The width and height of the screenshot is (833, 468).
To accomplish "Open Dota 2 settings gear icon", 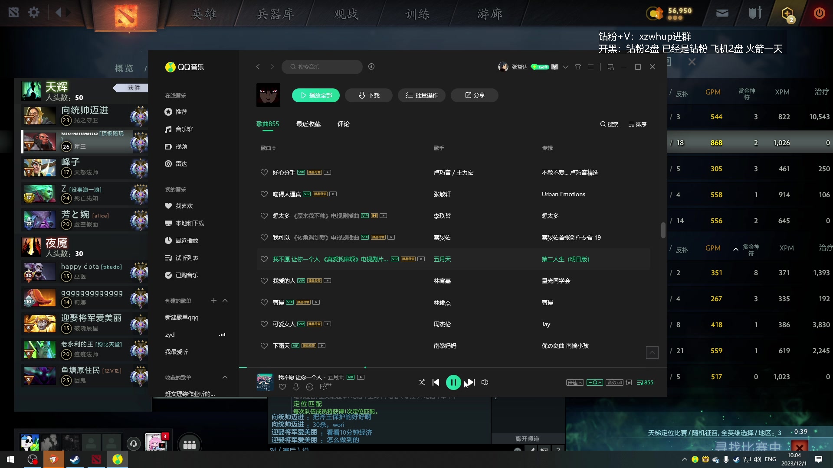I will [x=34, y=13].
